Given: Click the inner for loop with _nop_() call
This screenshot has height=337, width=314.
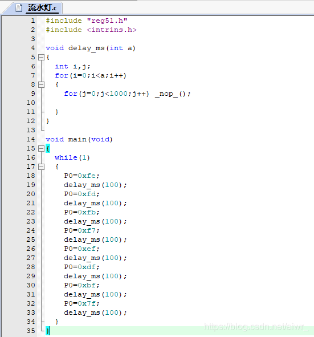Looking at the screenshot, I should pyautogui.click(x=127, y=94).
